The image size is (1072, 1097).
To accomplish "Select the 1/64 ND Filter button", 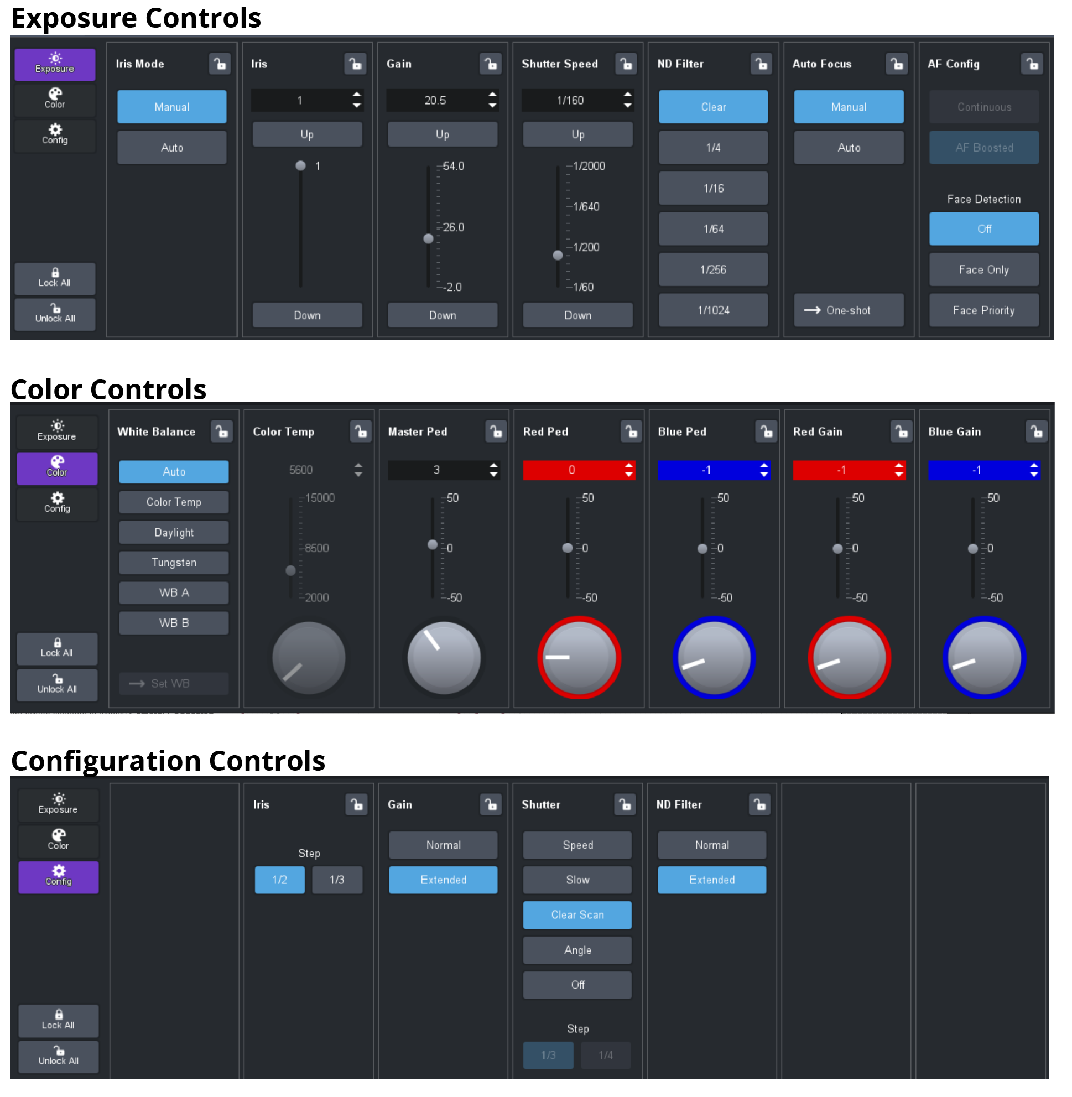I will click(x=714, y=230).
